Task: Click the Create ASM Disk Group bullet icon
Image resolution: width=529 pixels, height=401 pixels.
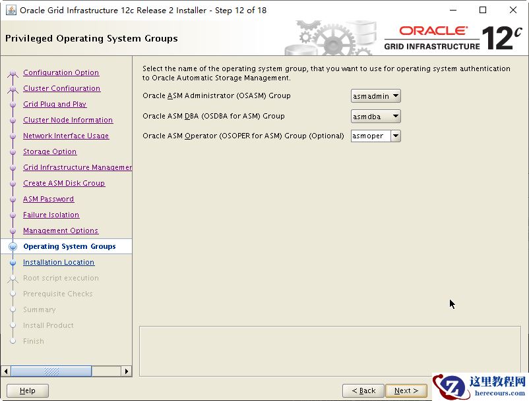Action: [13, 184]
